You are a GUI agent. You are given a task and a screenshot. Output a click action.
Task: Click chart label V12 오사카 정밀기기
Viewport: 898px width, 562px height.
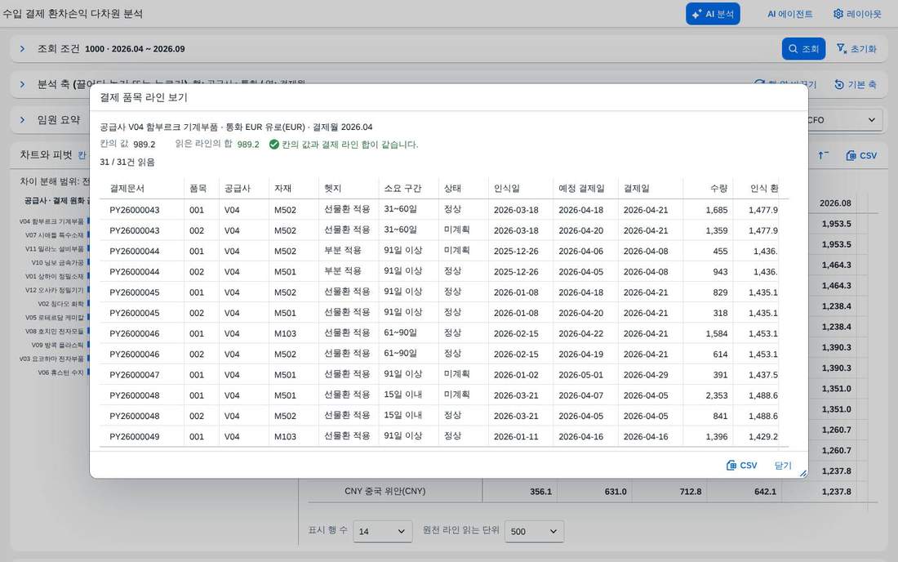point(55,290)
